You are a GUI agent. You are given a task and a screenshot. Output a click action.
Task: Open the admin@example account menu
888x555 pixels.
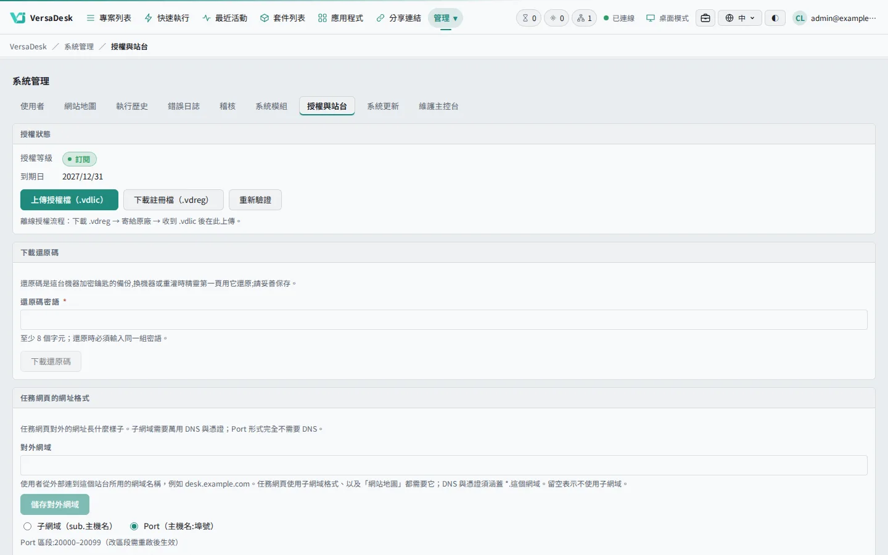835,18
